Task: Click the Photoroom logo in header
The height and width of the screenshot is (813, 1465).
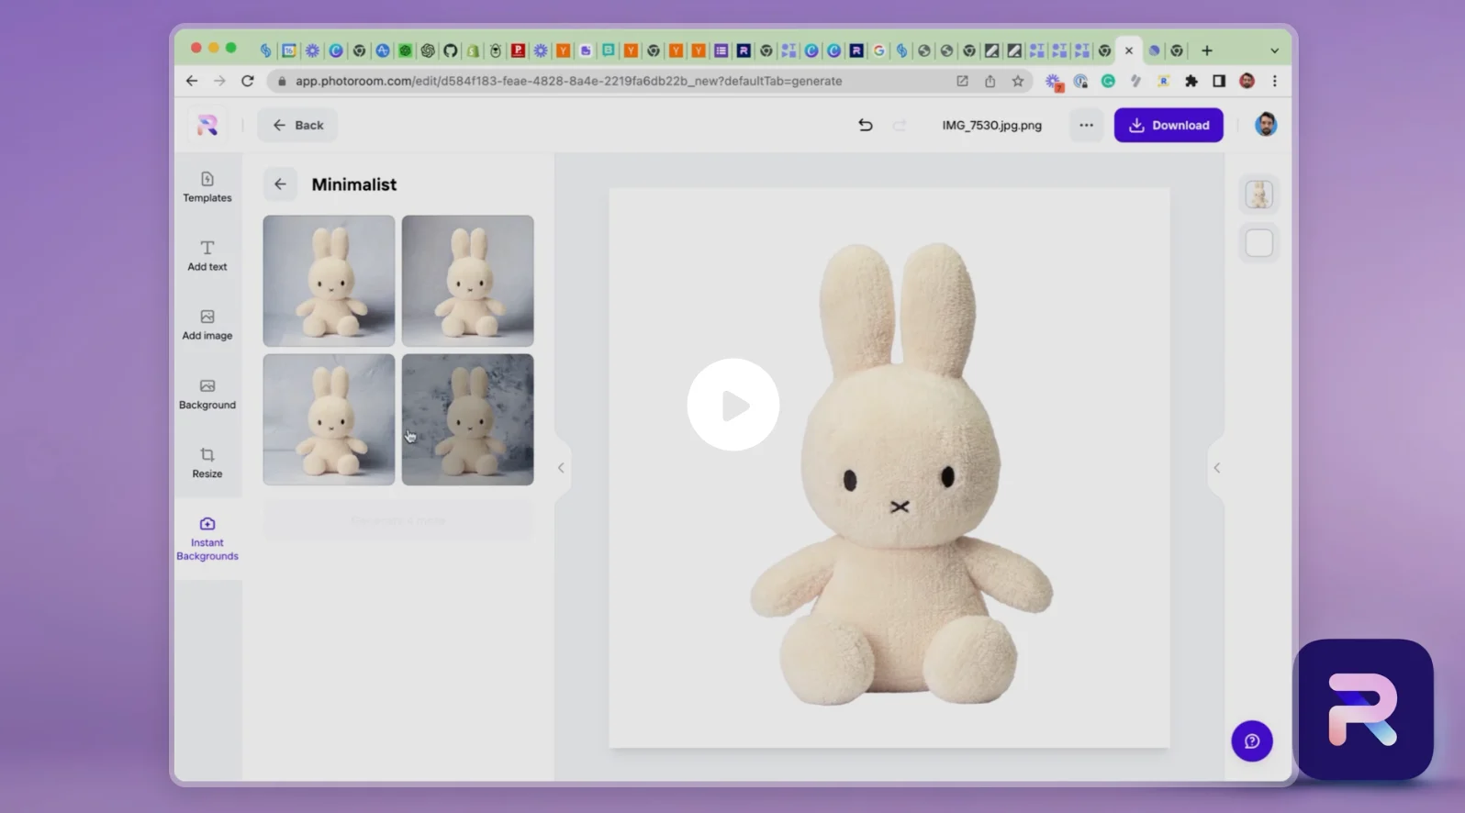Action: [207, 125]
